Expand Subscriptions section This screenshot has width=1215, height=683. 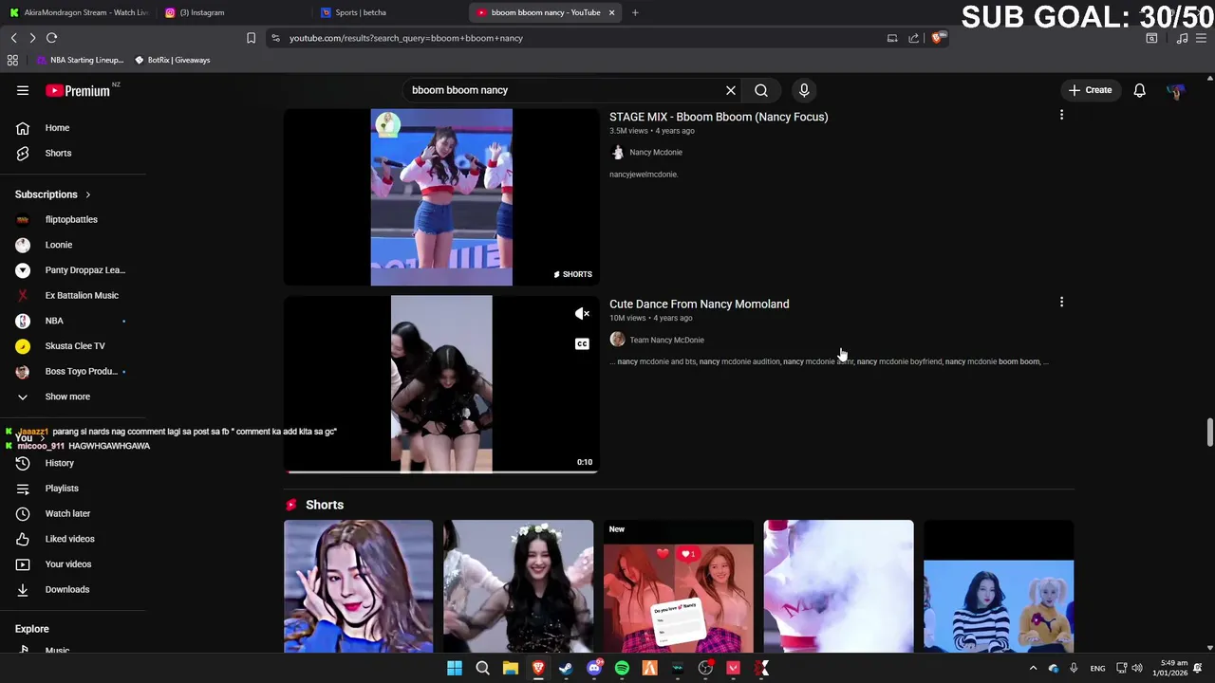coord(52,194)
